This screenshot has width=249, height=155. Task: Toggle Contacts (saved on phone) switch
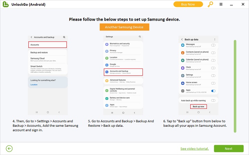213,53
